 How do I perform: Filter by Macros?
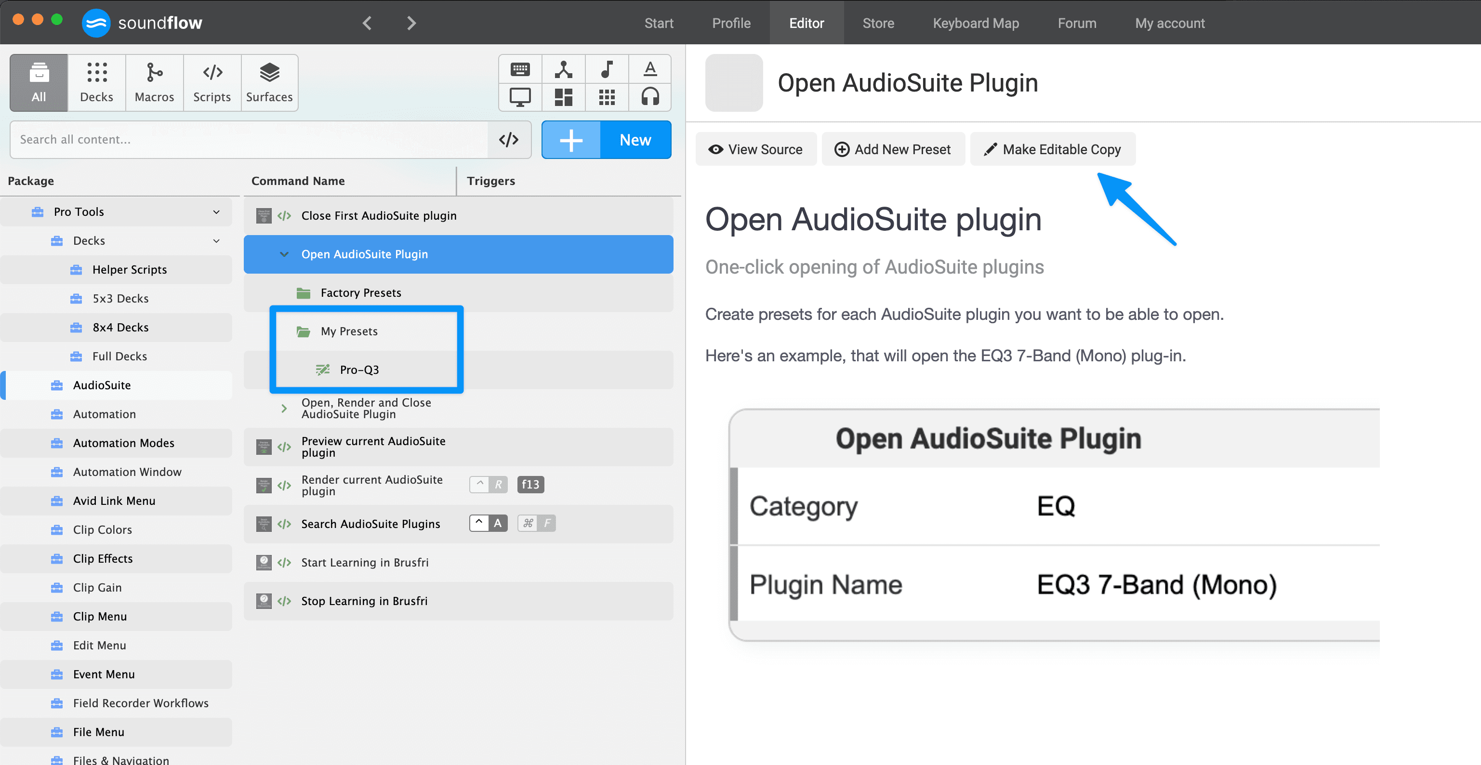[x=154, y=82]
